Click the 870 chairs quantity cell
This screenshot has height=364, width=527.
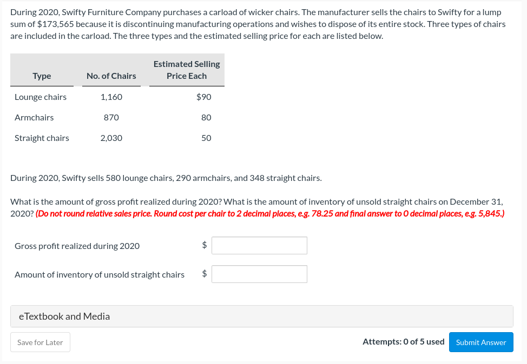pyautogui.click(x=111, y=117)
